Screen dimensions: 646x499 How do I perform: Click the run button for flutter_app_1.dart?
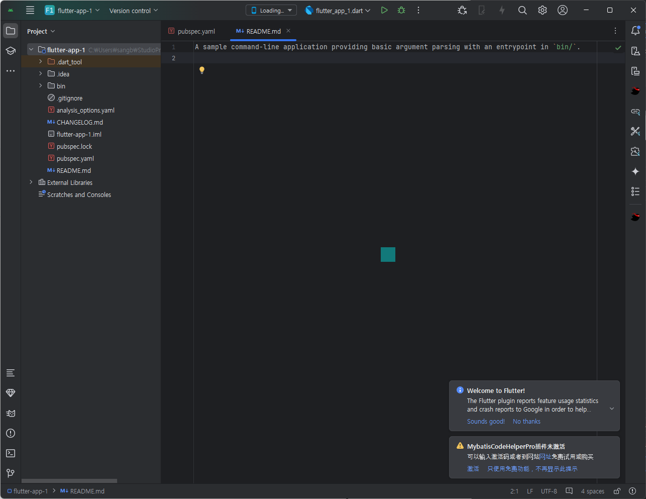384,10
